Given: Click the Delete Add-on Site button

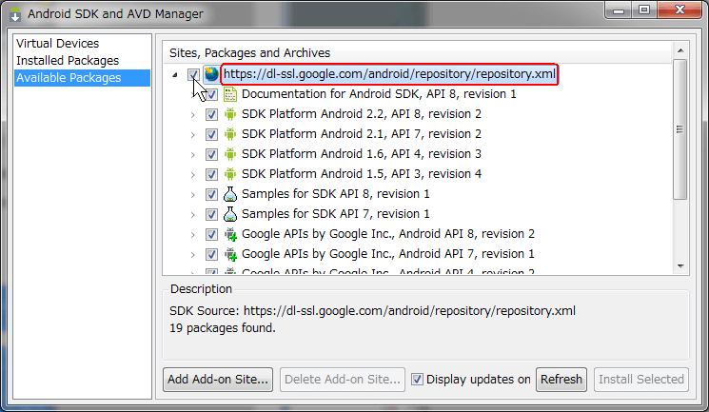Looking at the screenshot, I should [x=343, y=379].
